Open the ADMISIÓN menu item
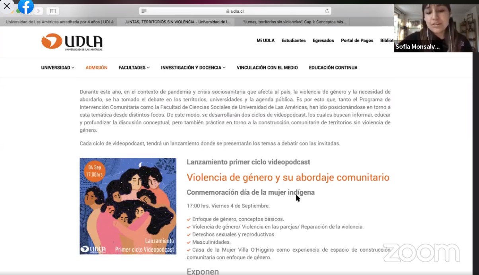The height and width of the screenshot is (275, 479). click(x=96, y=68)
